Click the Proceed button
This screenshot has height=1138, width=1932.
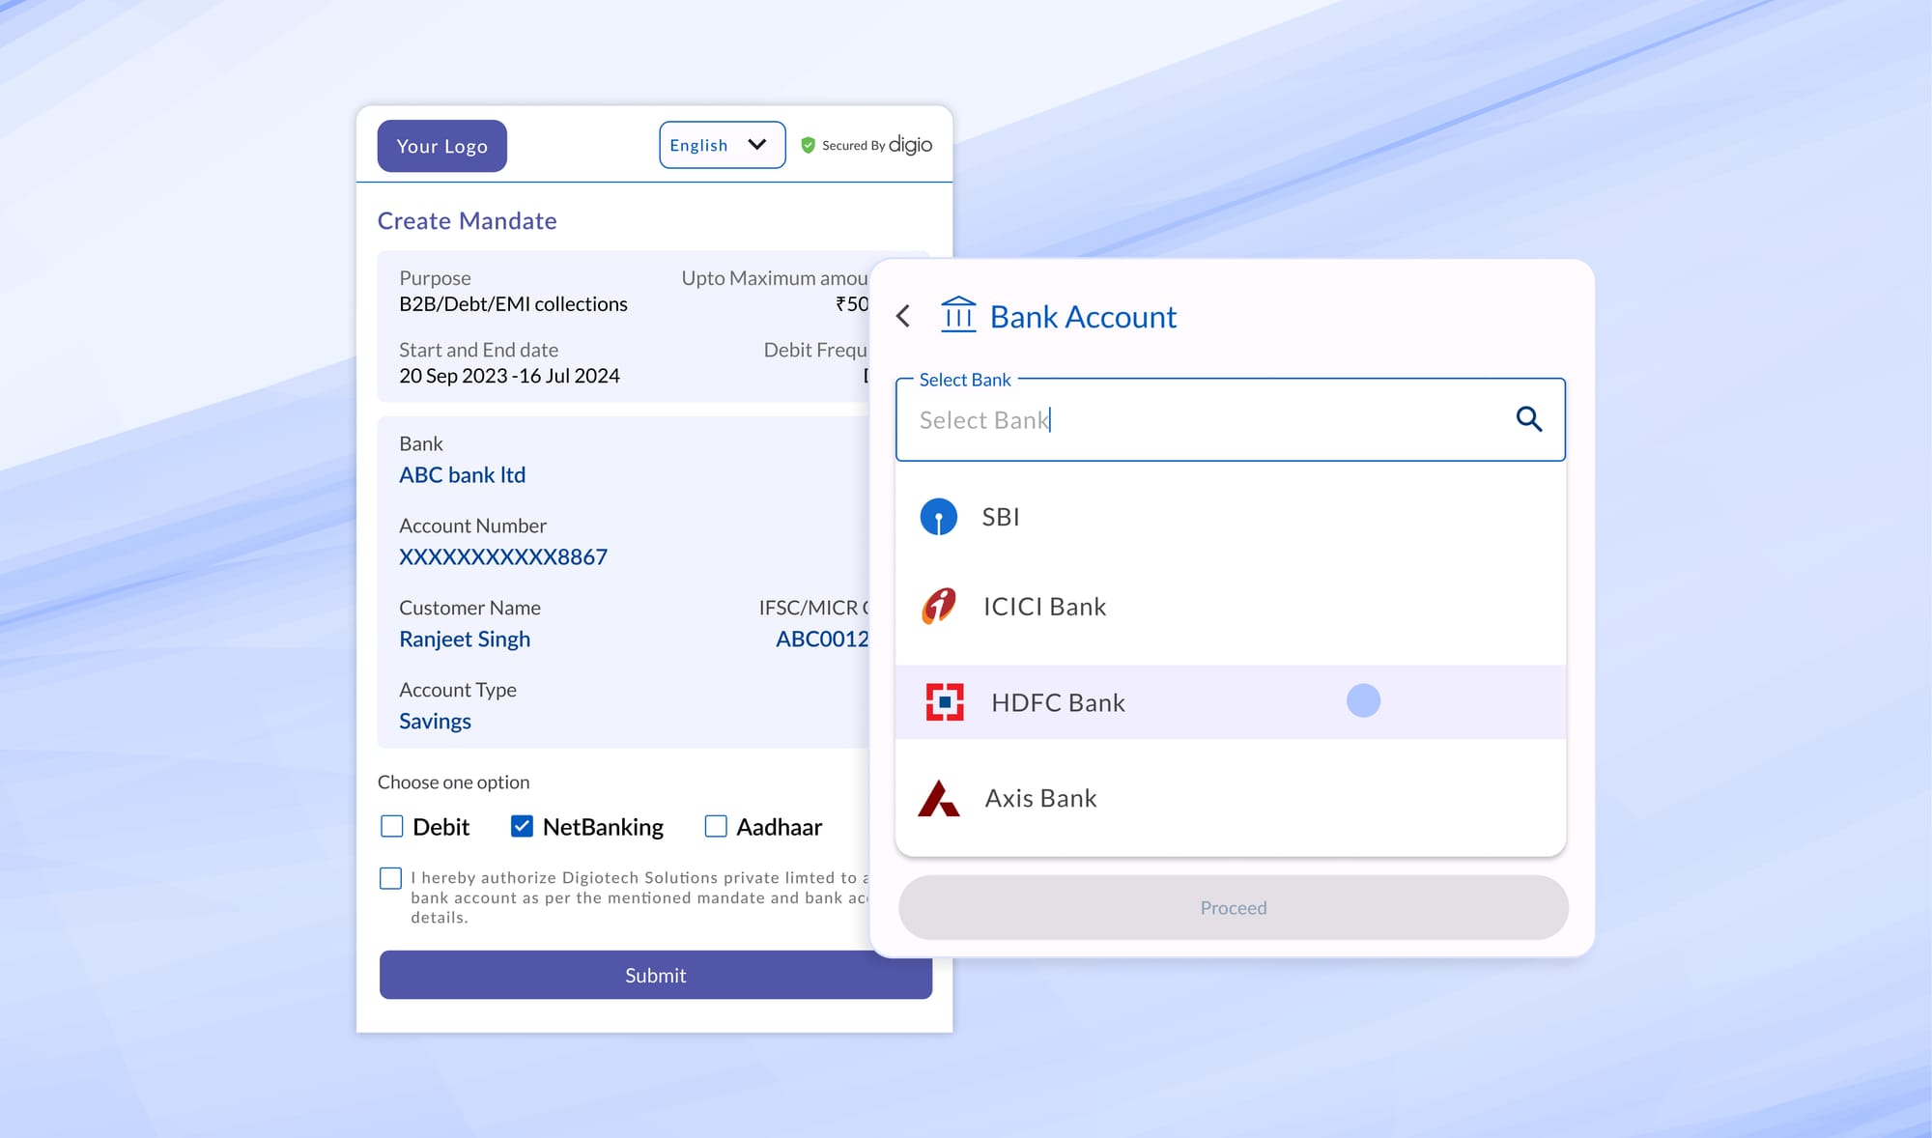(x=1233, y=908)
